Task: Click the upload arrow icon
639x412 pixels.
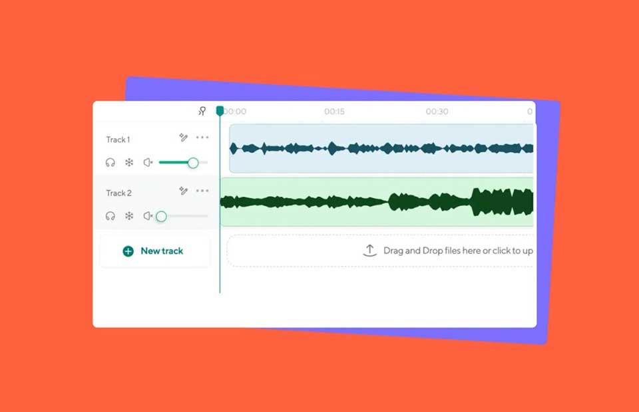Action: (369, 251)
